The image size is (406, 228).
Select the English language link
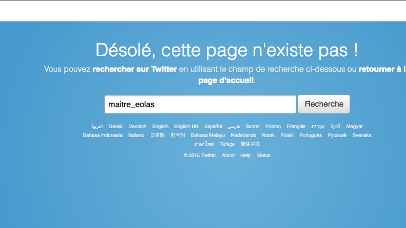(x=160, y=127)
